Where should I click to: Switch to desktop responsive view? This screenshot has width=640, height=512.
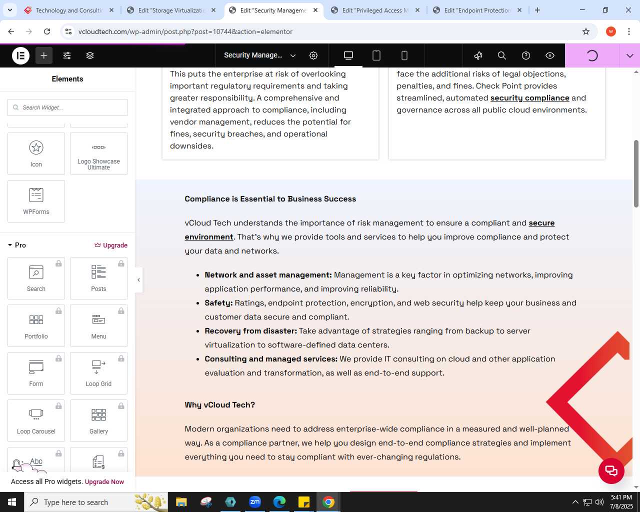tap(348, 55)
